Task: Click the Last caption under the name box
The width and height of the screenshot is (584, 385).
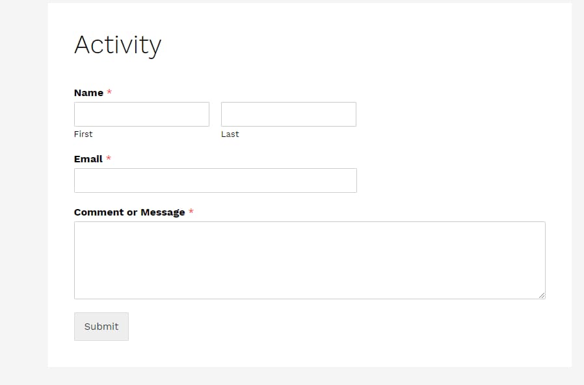Action: [230, 134]
